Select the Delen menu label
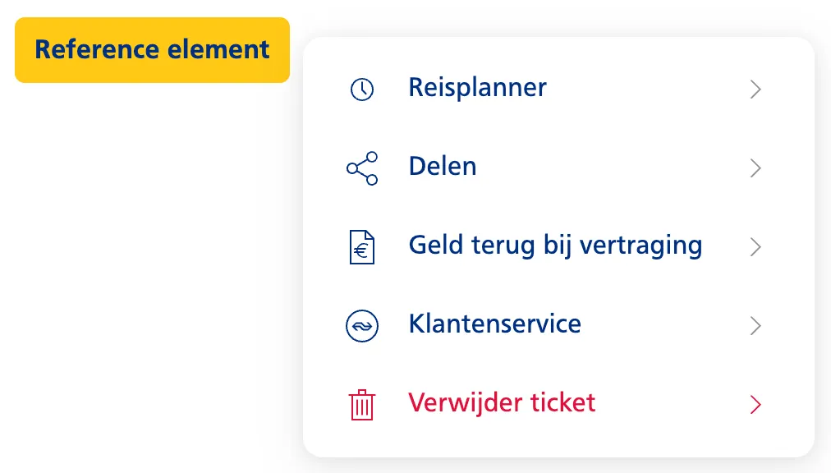The height and width of the screenshot is (473, 831). pos(443,167)
